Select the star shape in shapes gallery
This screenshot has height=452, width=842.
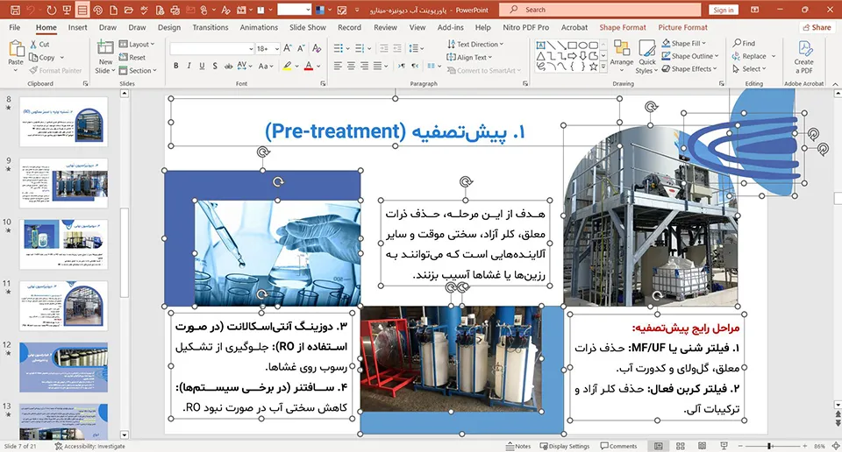click(x=594, y=67)
